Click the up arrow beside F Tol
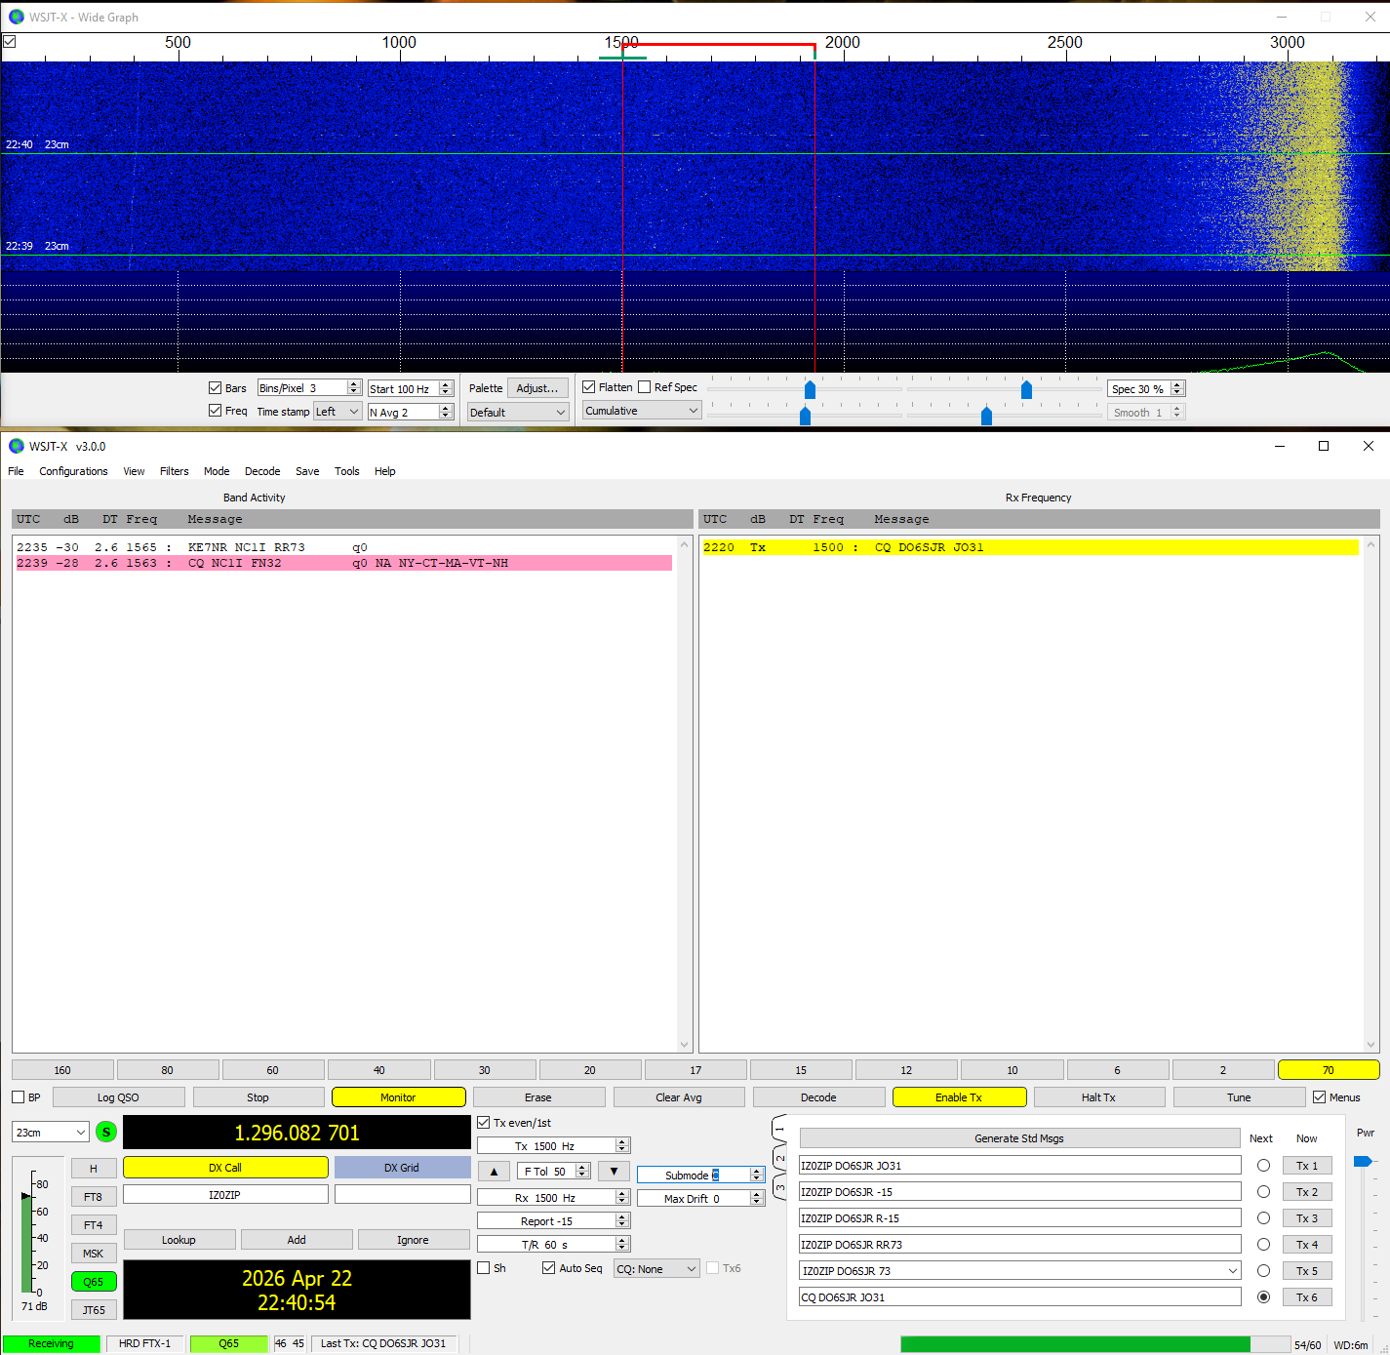 (494, 1171)
